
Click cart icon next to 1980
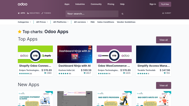point(45,73)
